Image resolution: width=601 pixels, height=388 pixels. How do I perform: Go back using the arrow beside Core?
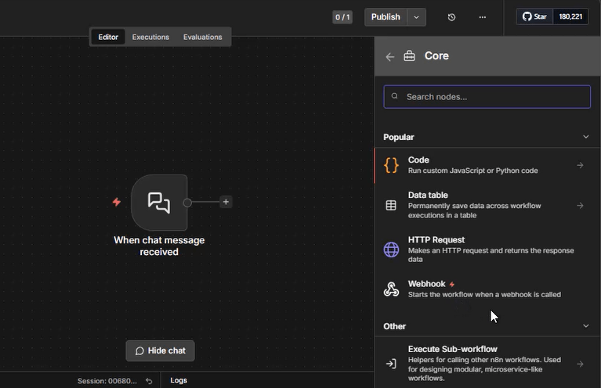[x=390, y=56]
